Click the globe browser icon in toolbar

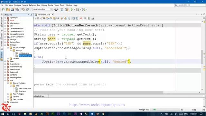[56, 9]
